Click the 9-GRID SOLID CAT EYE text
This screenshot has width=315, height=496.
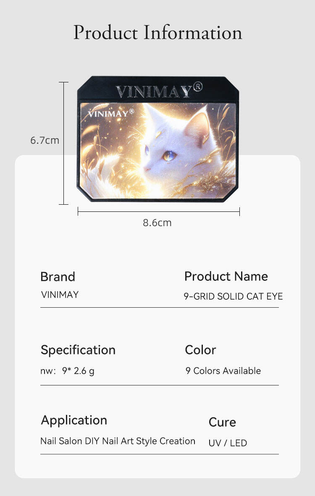pos(233,296)
